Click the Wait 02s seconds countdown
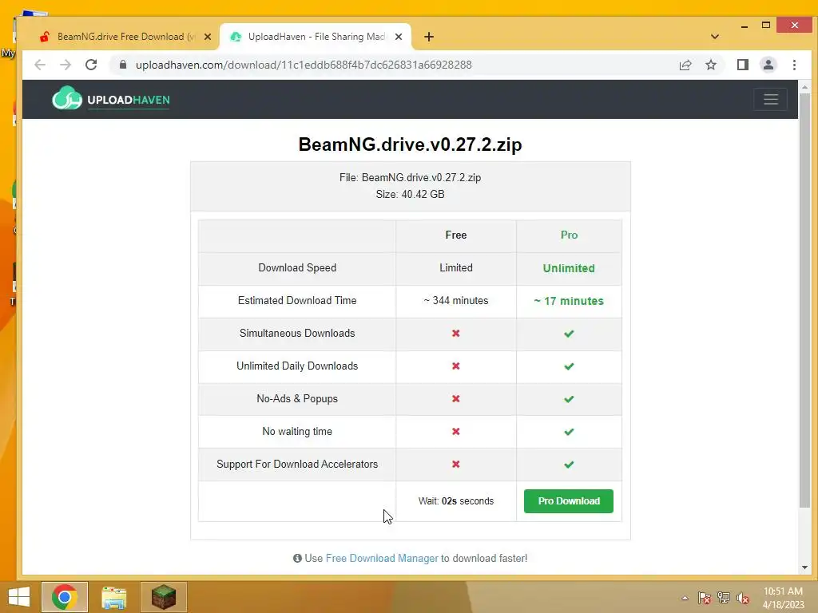 click(x=456, y=501)
